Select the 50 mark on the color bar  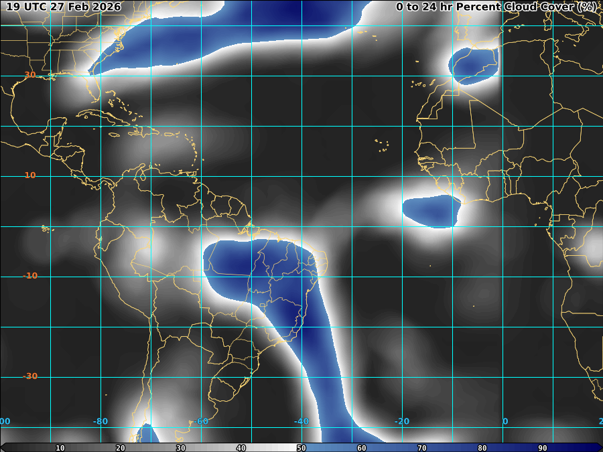[x=301, y=448]
